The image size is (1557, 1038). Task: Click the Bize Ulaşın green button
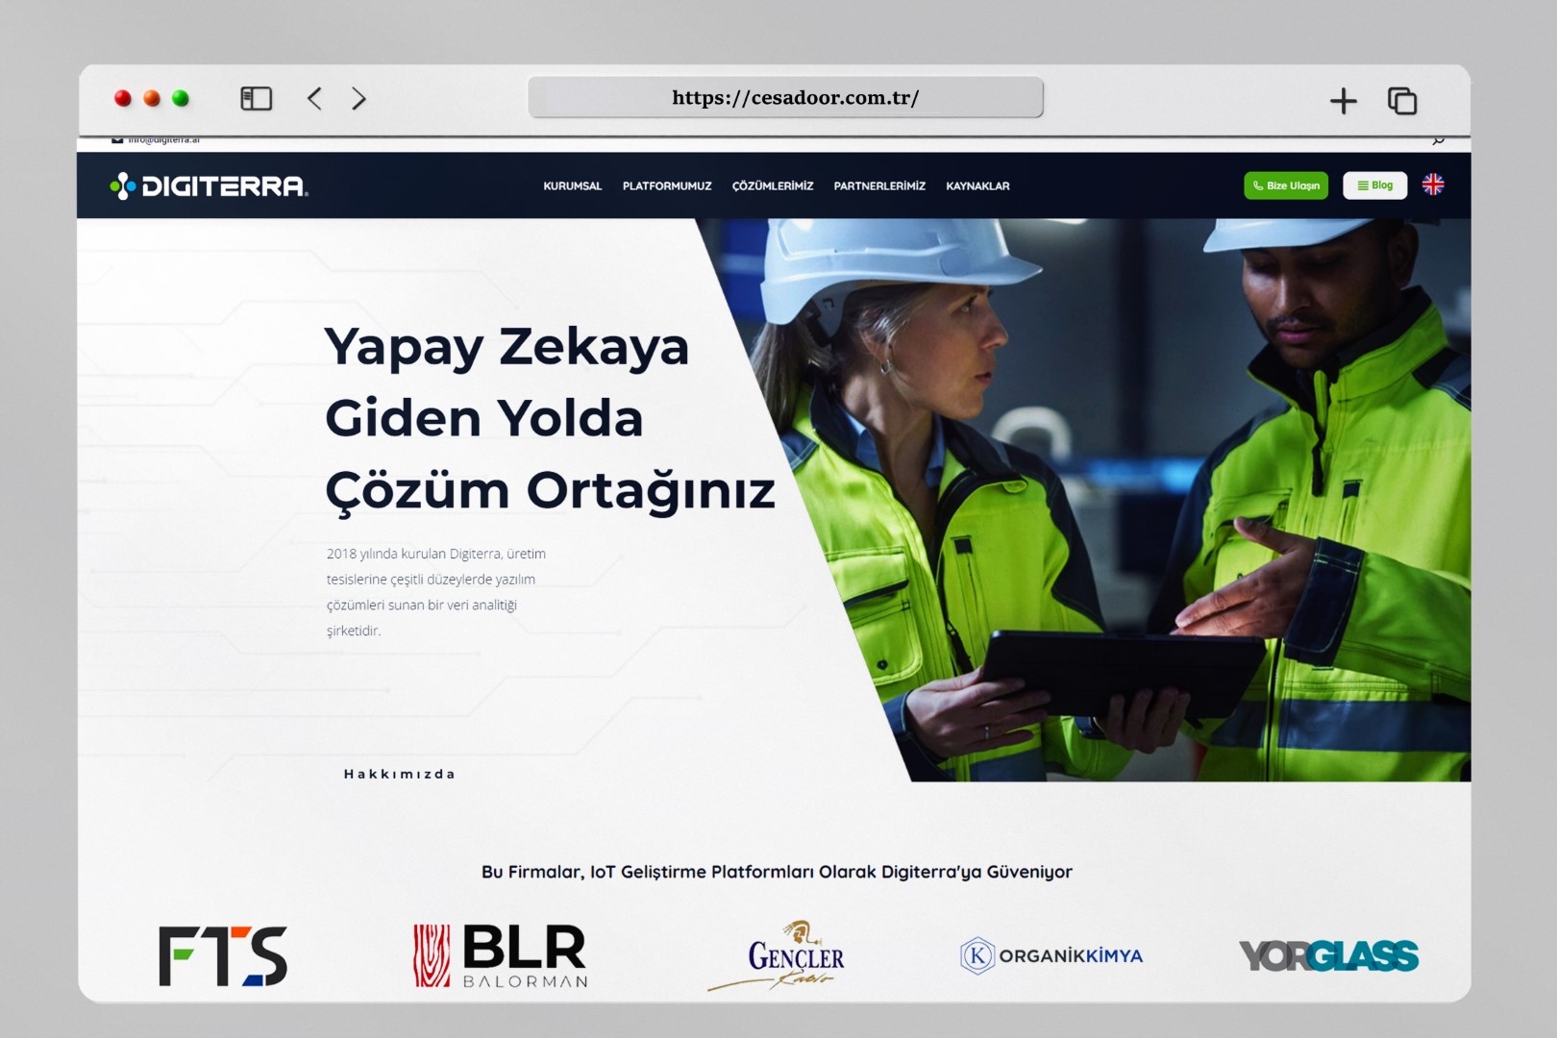(x=1286, y=185)
